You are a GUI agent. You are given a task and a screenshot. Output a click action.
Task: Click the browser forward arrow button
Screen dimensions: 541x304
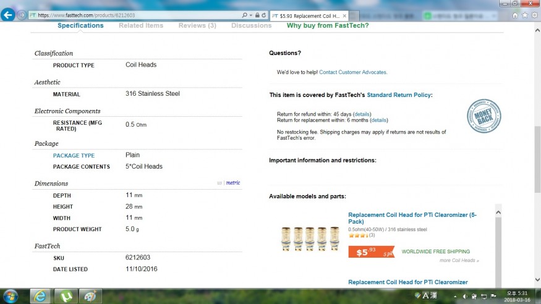(x=22, y=15)
